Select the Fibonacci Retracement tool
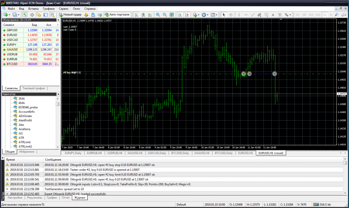349x208 pixels. pos(266,15)
